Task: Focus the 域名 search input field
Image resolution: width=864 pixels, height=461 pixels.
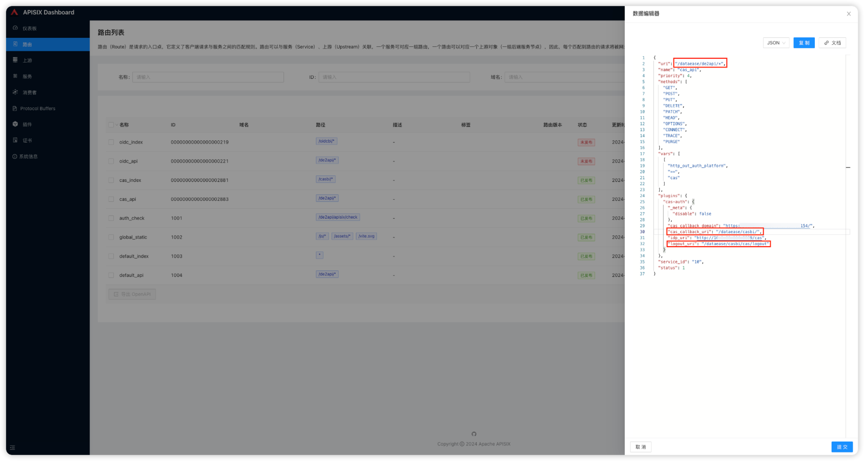Action: (x=564, y=77)
